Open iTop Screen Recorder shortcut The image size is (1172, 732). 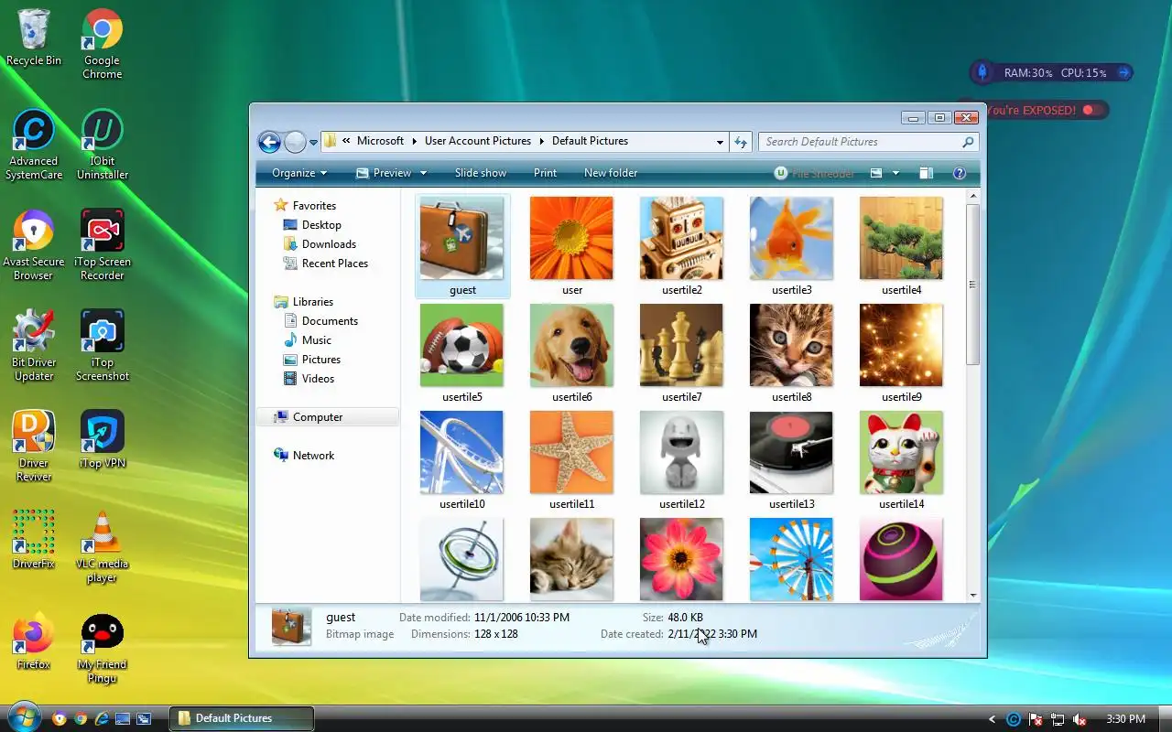103,245
